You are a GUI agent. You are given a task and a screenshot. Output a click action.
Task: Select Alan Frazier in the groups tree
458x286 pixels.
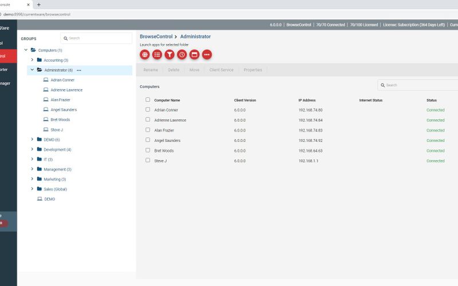point(60,100)
